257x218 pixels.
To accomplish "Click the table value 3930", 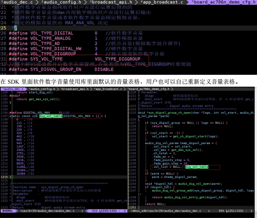I will point(20,156).
